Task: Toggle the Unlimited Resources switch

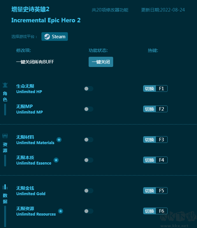Action: pyautogui.click(x=88, y=211)
